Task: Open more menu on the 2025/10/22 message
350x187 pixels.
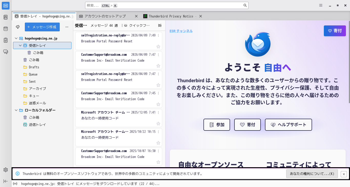Action: coord(158,132)
